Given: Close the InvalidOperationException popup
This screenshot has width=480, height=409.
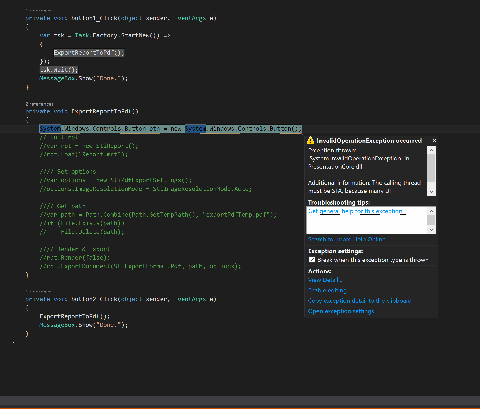Looking at the screenshot, I should (434, 140).
